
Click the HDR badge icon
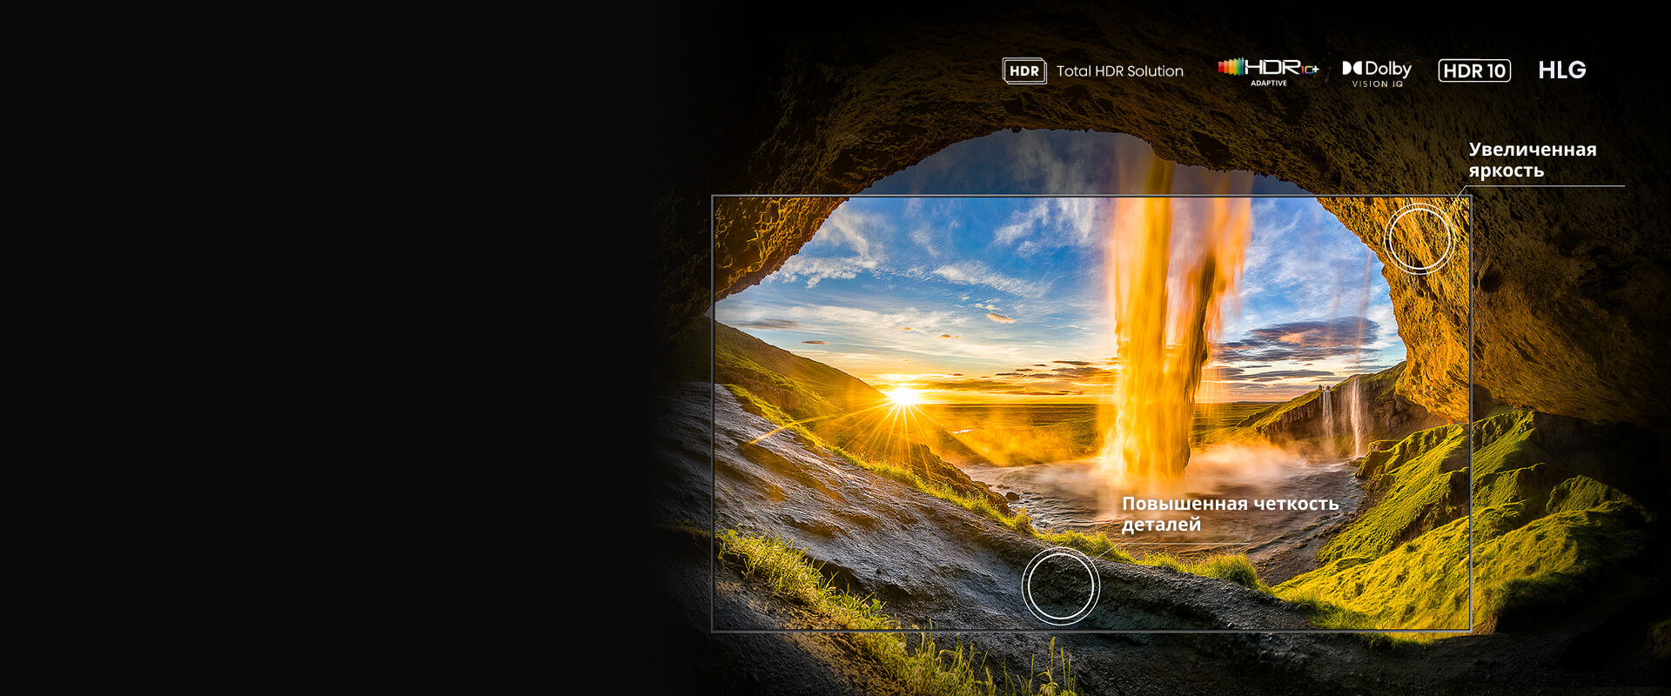(x=1024, y=70)
